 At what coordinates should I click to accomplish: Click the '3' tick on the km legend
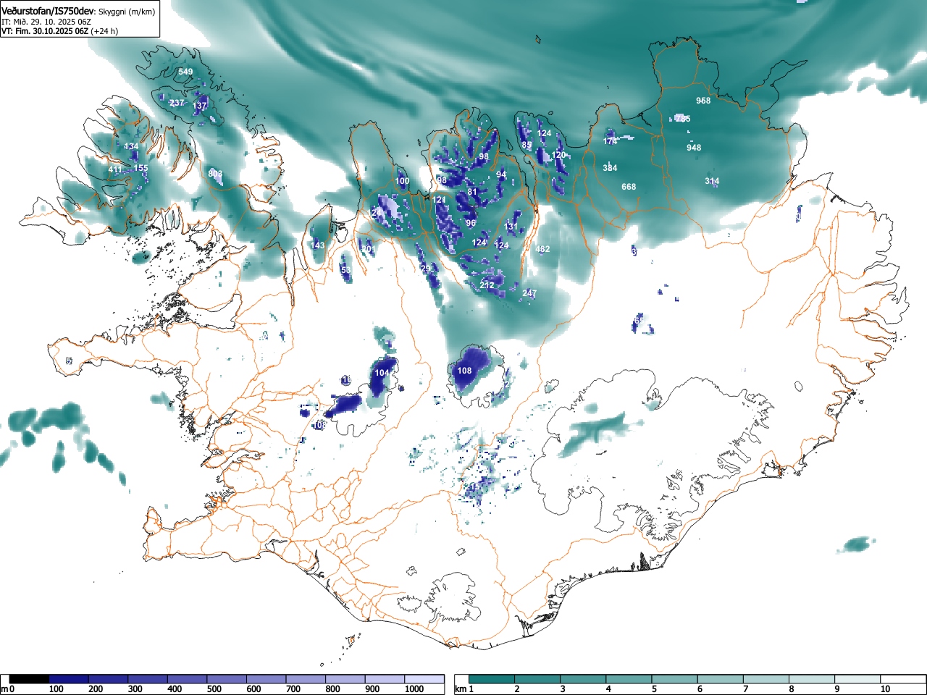(563, 689)
